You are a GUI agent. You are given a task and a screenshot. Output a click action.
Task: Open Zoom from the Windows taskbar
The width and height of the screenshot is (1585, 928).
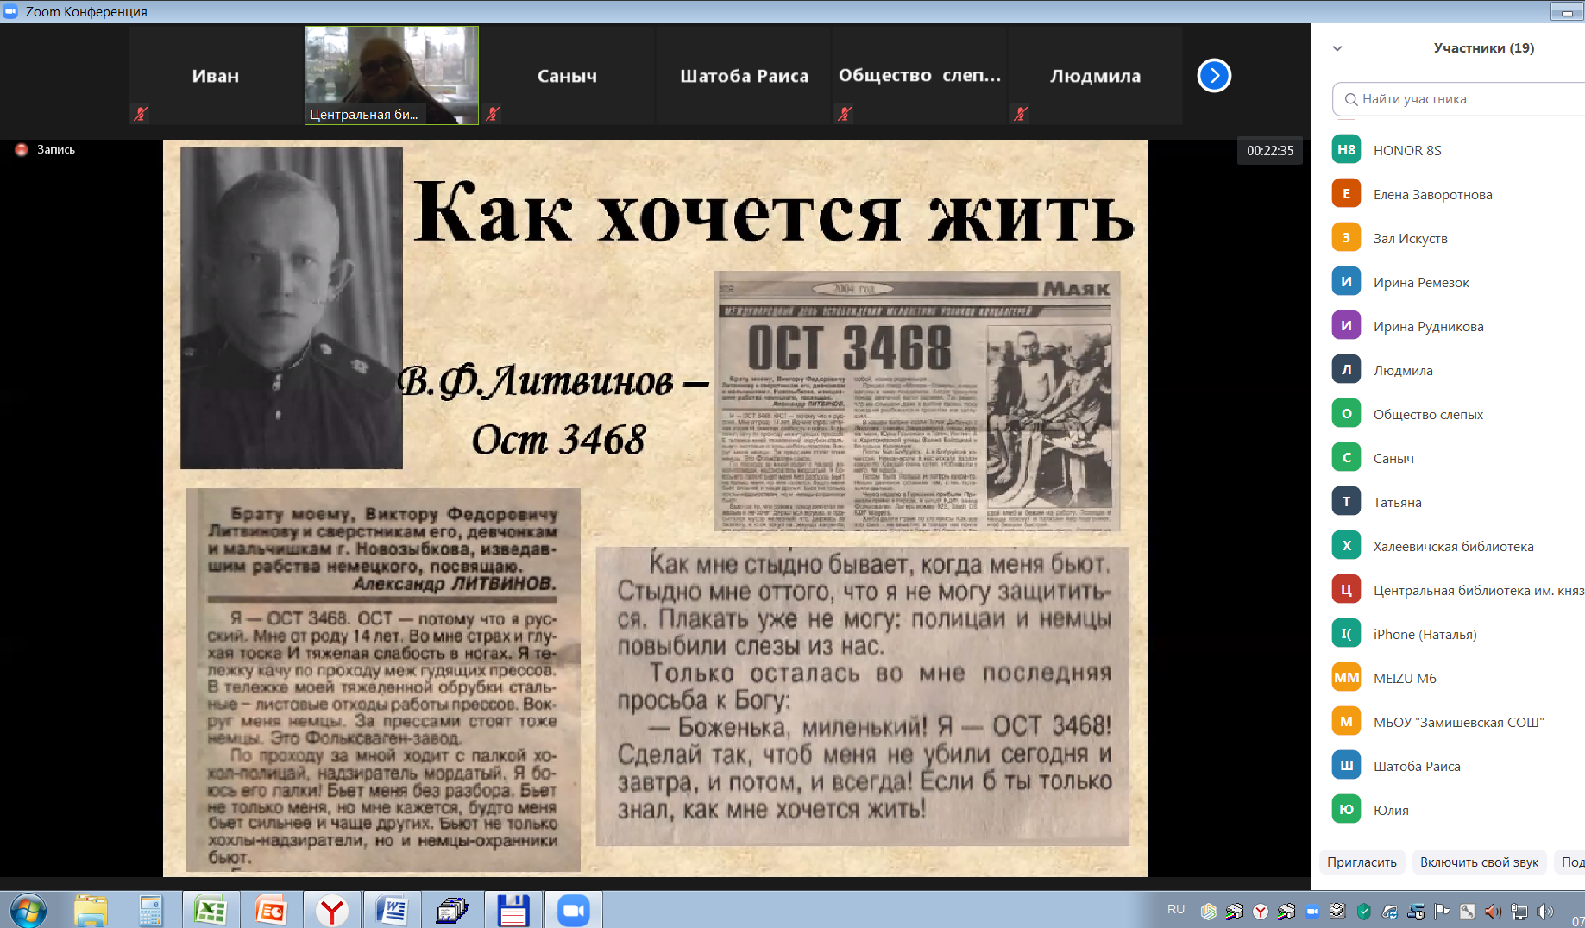point(573,911)
